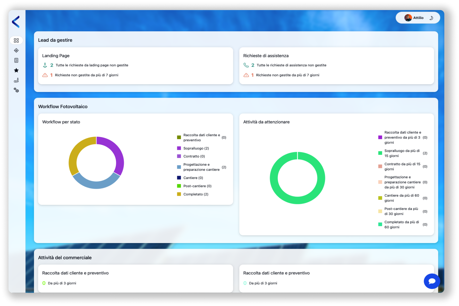Toggle Progettazione e preparazione cantiere (2) legend

coord(201,167)
